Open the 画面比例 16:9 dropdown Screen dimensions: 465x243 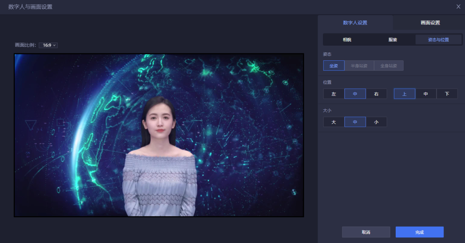tap(48, 45)
